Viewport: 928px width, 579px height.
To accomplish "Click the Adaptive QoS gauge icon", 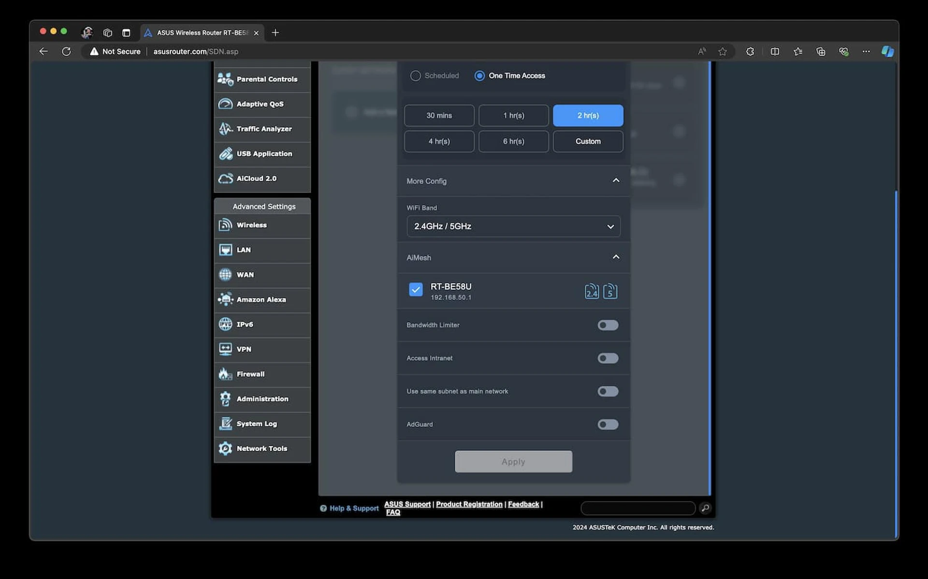I will click(225, 104).
